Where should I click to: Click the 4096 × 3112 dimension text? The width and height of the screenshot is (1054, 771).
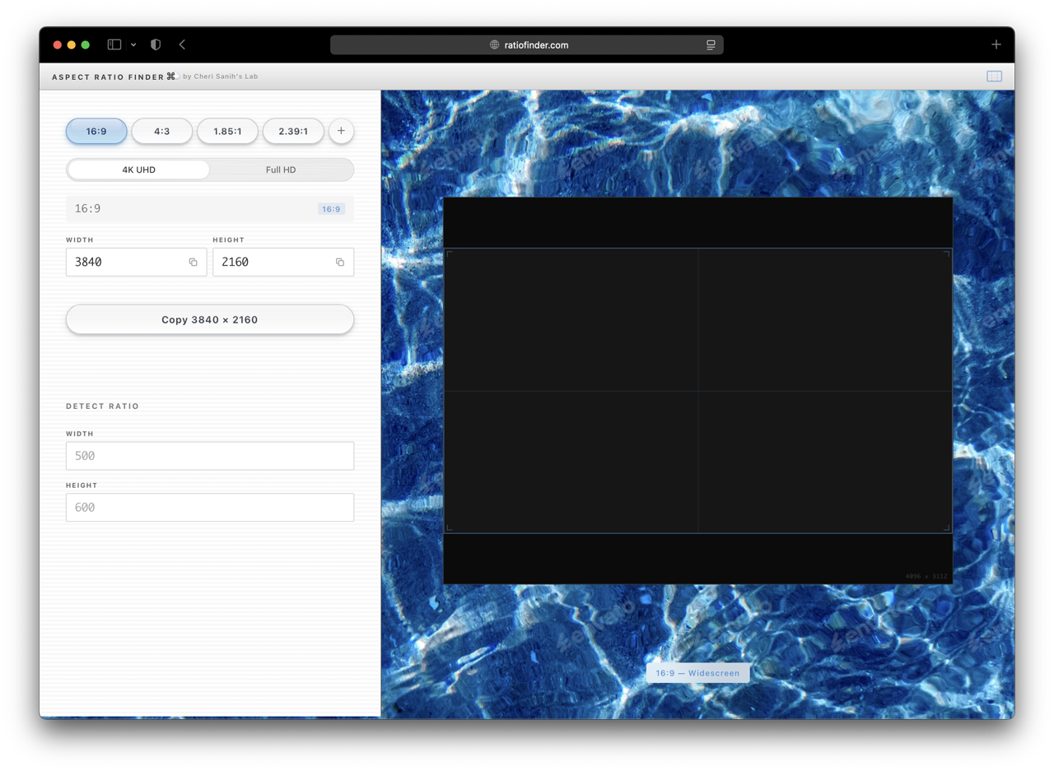coord(926,576)
